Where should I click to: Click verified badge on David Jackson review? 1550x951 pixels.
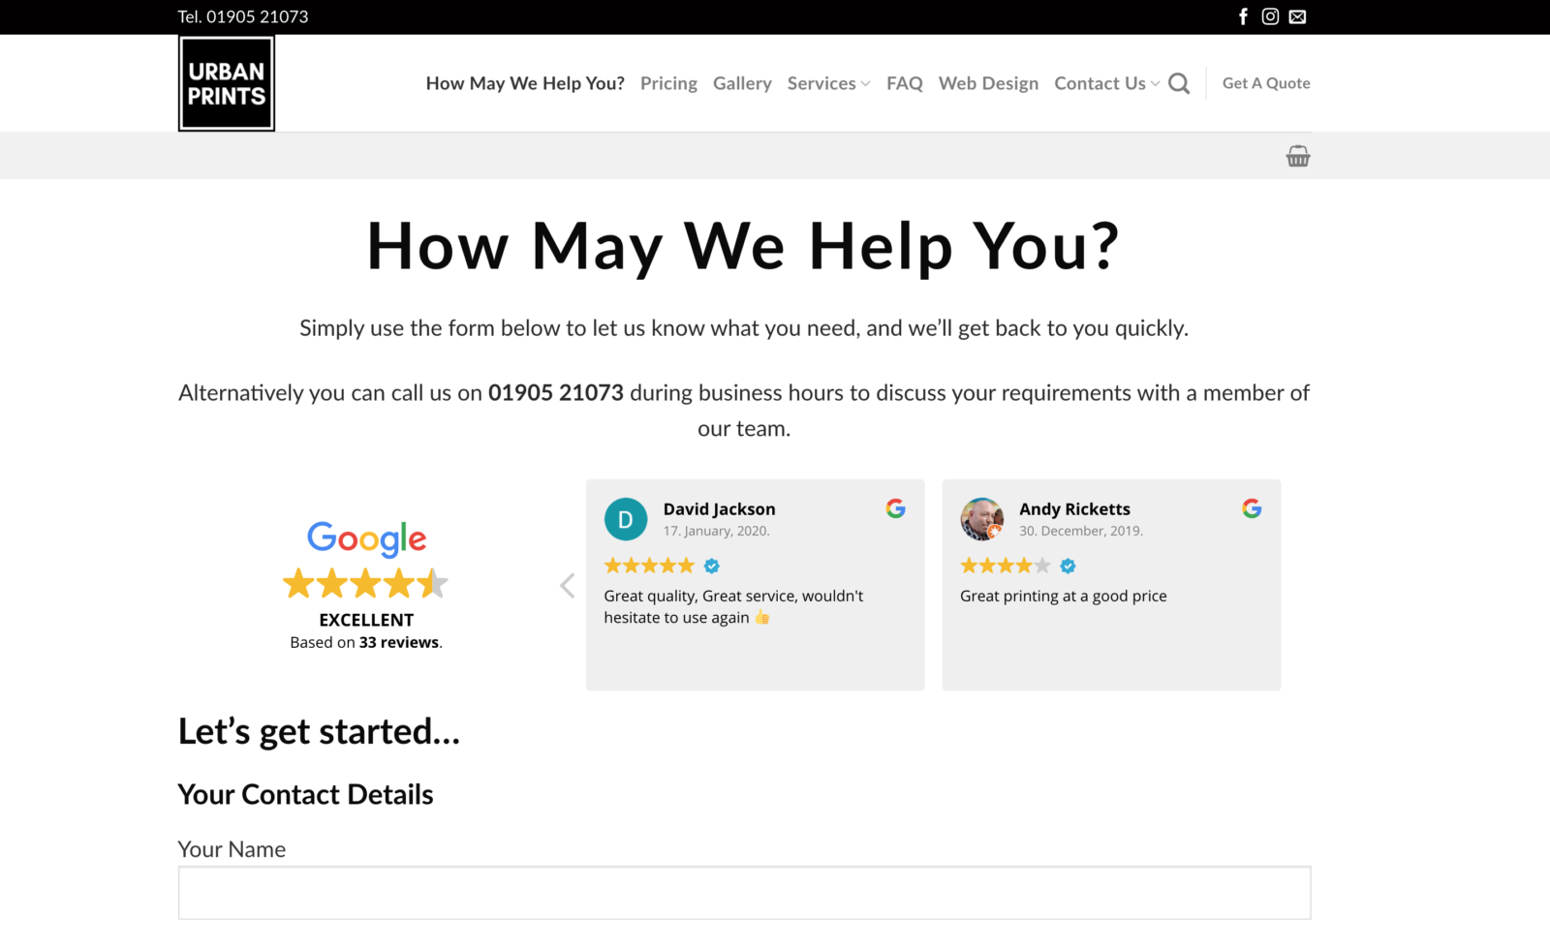(712, 566)
